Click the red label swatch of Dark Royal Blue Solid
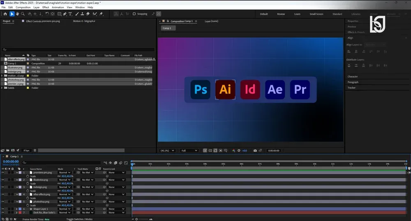 tap(20, 213)
